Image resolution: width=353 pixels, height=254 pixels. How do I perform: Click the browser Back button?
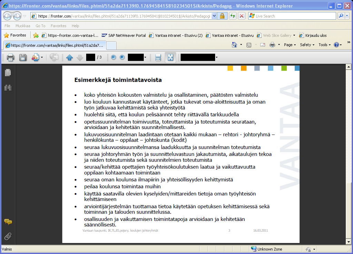point(8,16)
